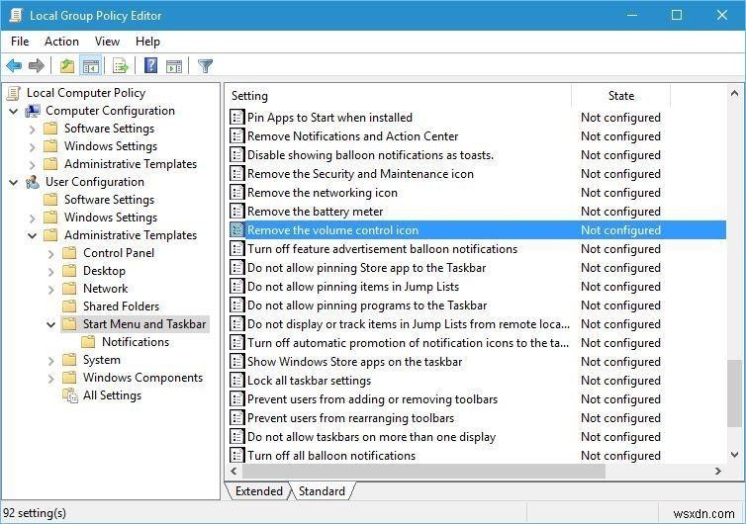
Task: Click policy icon for Show Windows Store apps
Action: click(236, 362)
